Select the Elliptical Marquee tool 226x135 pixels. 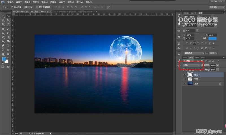tap(3, 16)
